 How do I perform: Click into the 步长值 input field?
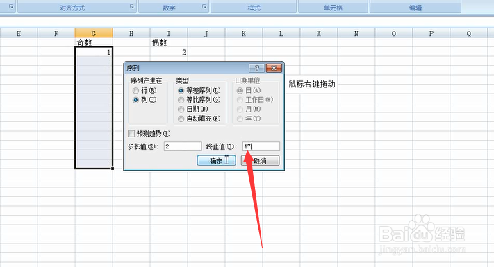pyautogui.click(x=183, y=146)
